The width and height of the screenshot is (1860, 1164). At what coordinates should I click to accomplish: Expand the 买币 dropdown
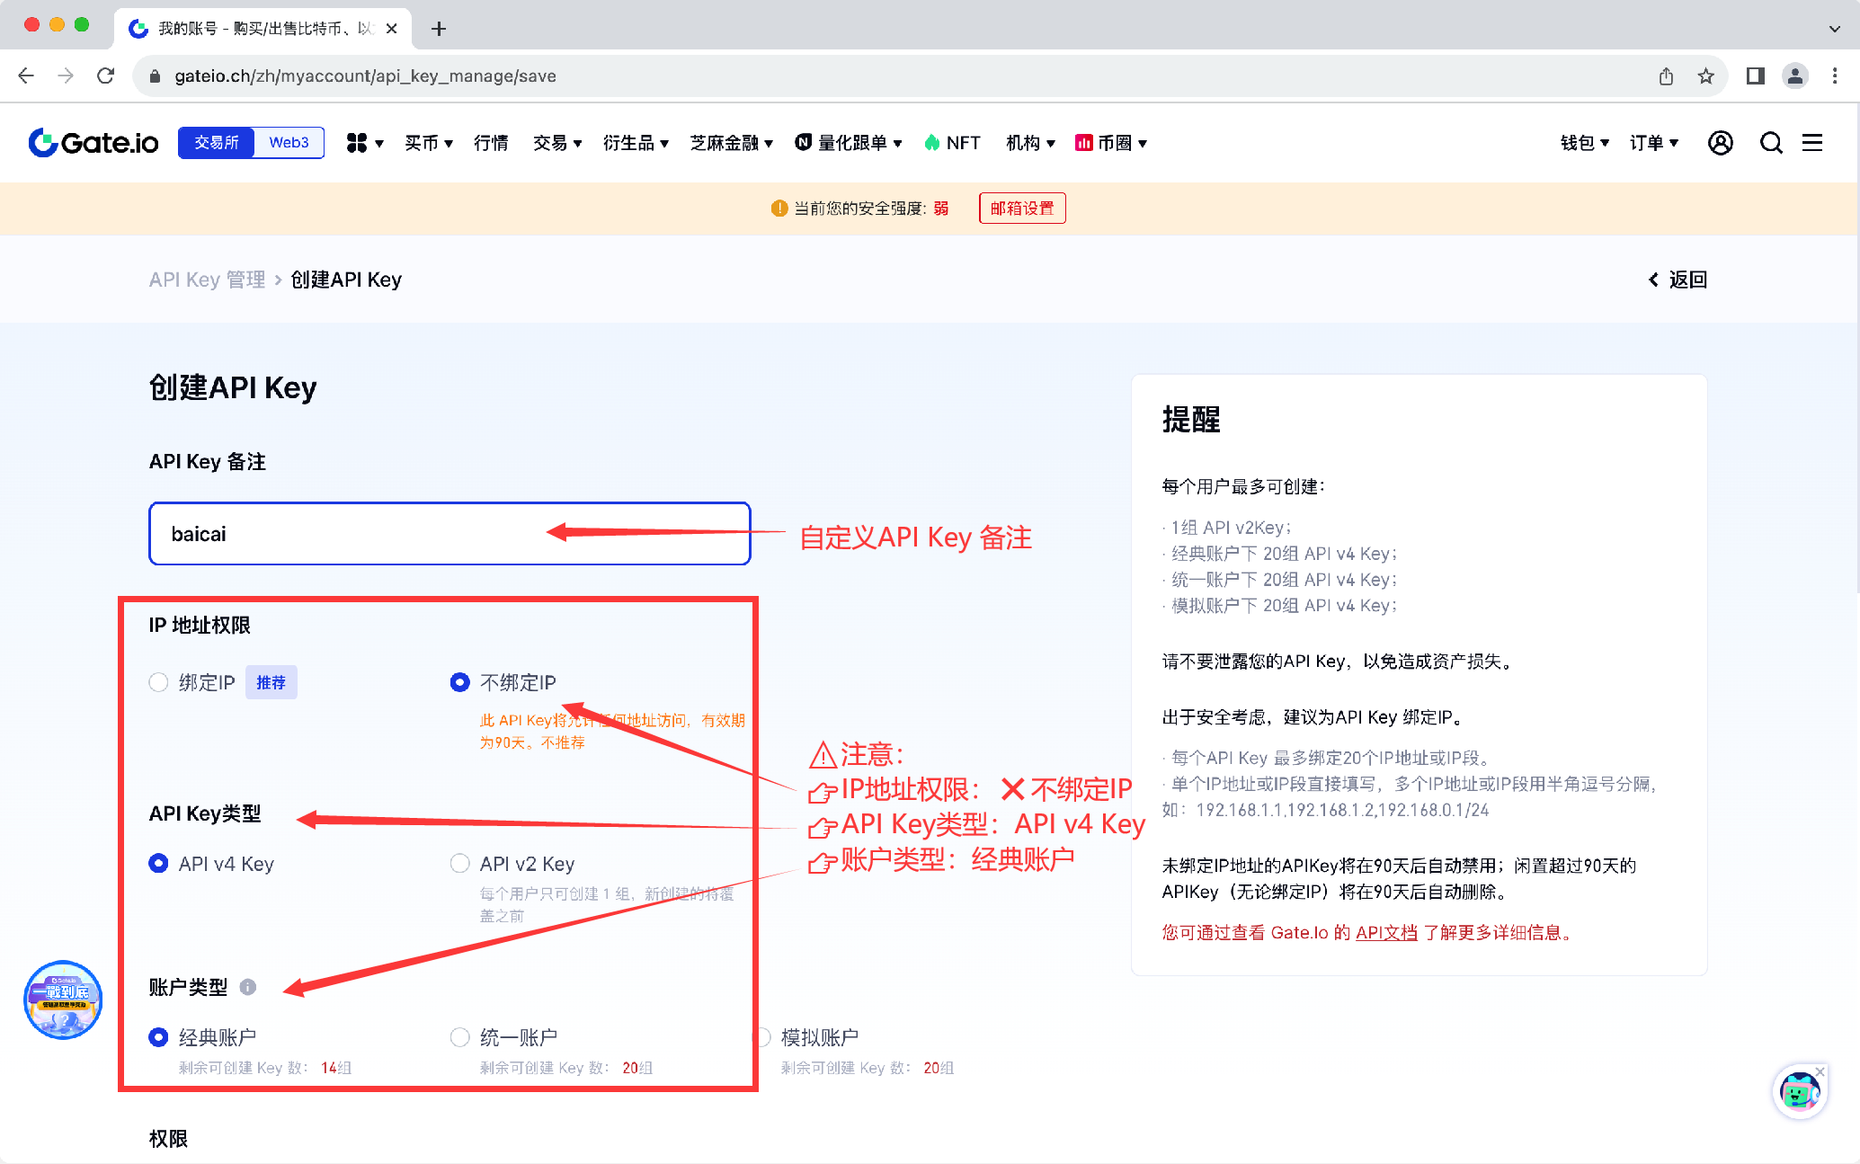tap(429, 143)
